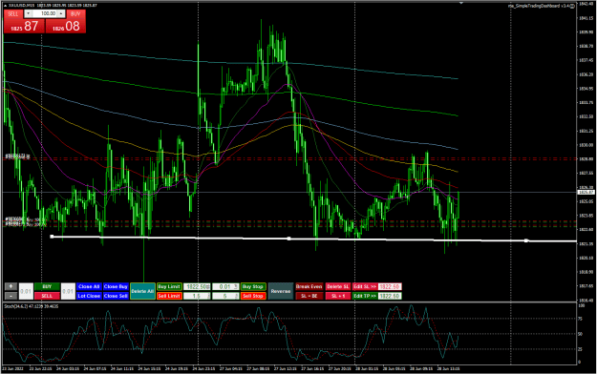This screenshot has width=597, height=374.
Task: Click the 1822.50 pending price field
Action: point(197,286)
